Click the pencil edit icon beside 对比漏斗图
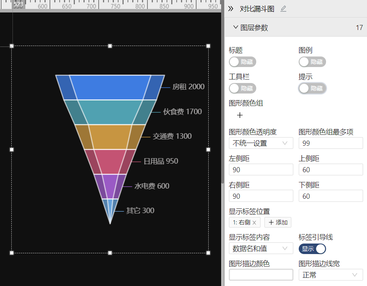Screen dimensions: 367x286 click(x=283, y=9)
